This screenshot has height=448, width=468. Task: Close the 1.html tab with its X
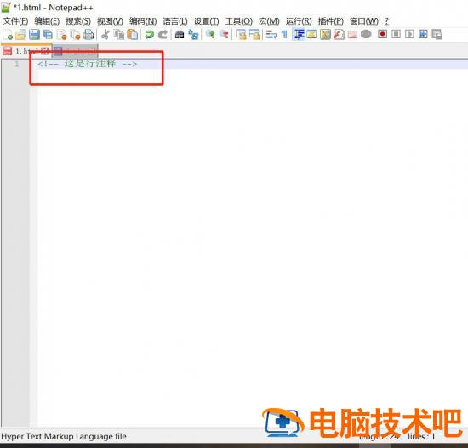(44, 51)
